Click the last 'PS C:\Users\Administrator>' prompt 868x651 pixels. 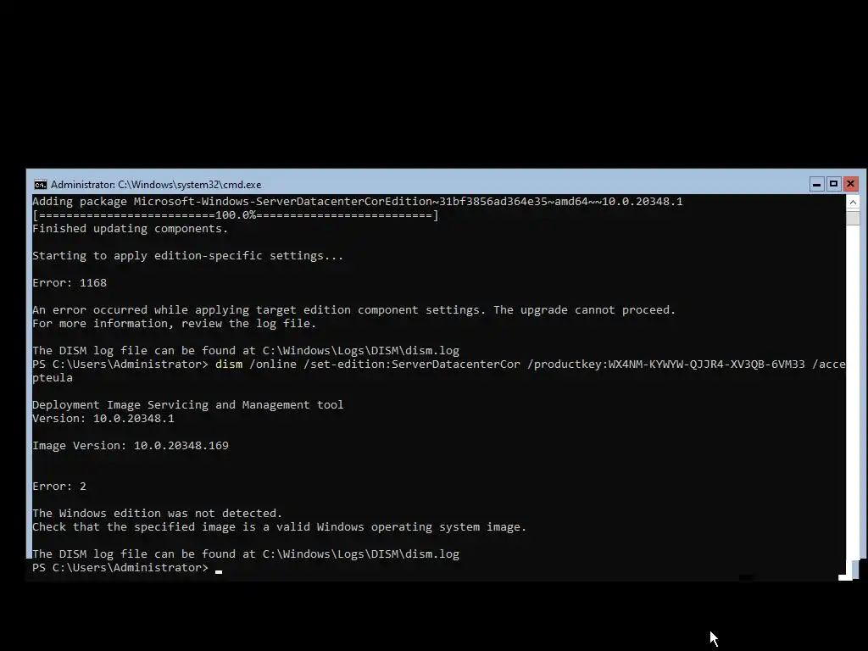coord(120,567)
